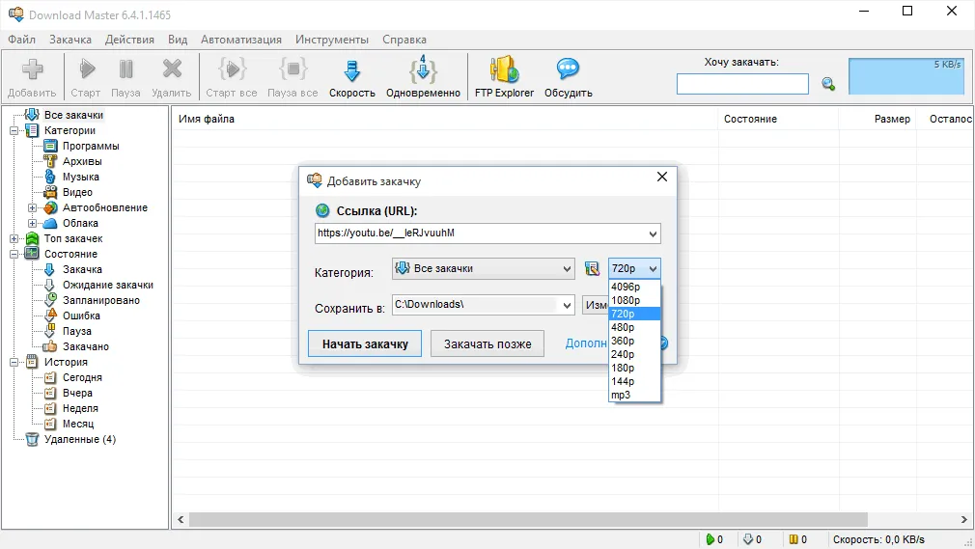This screenshot has width=975, height=549.
Task: Click the Удалить toolbar icon
Action: (172, 77)
